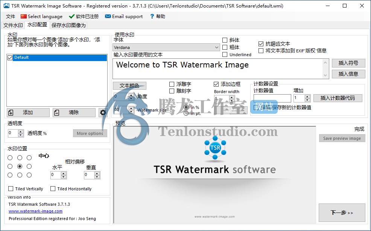The width and height of the screenshot is (371, 231).
Task: Enable 将文本添加到 EXIF 版权信息 checkbox
Action: coord(261,51)
